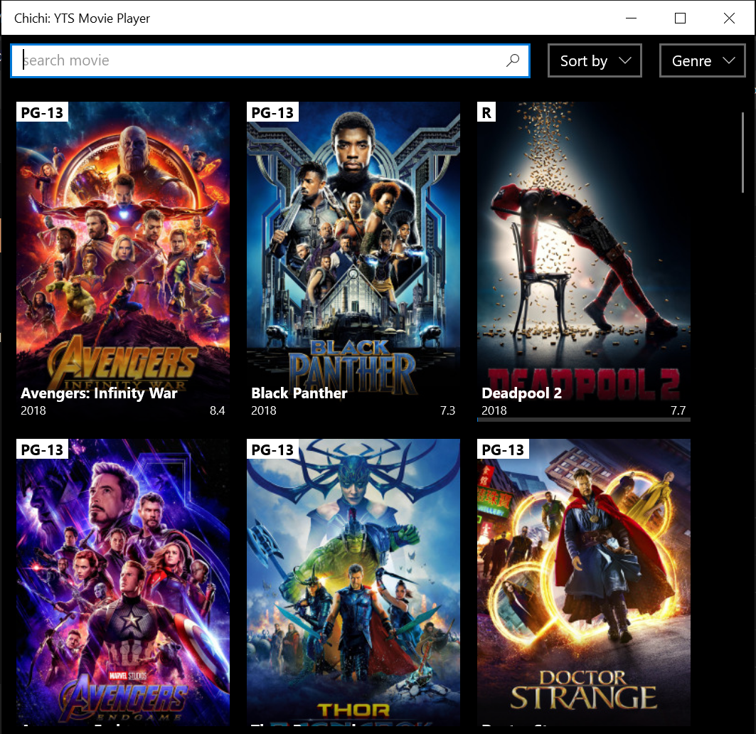Click PG-13 badge on Thor Ragnarok
This screenshot has width=756, height=734.
[x=272, y=449]
